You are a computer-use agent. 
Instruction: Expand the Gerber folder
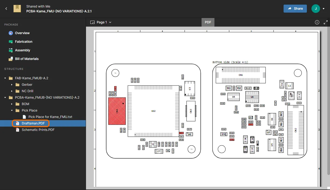(x=12, y=85)
